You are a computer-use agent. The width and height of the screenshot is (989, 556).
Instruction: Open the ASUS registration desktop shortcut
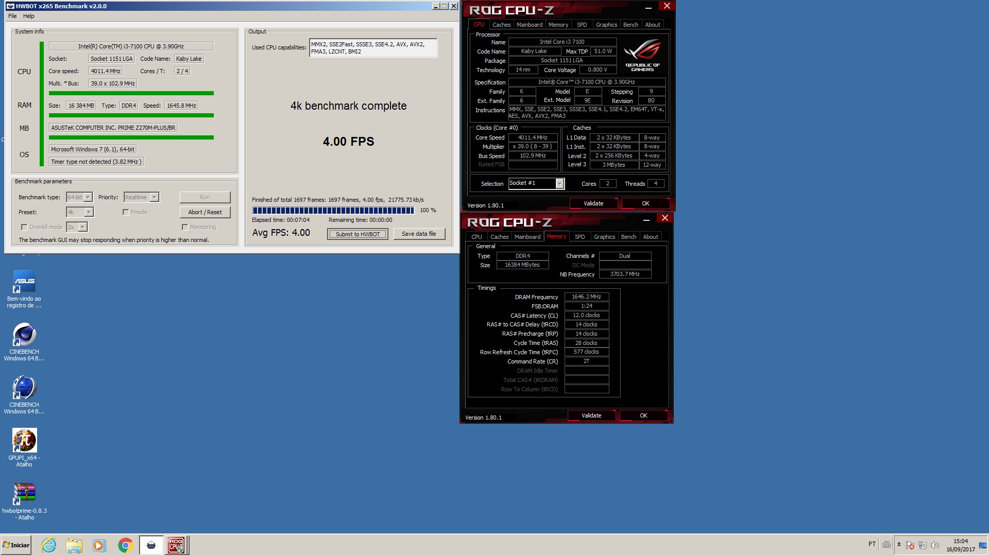point(24,289)
